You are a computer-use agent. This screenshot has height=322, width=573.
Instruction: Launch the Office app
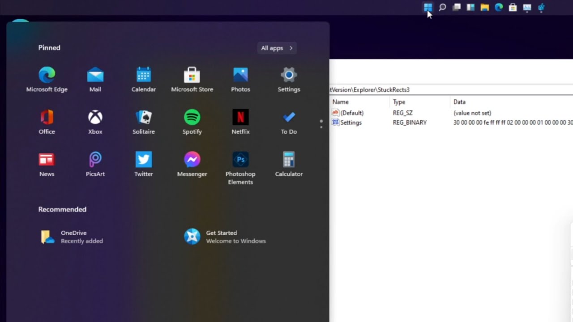47,122
